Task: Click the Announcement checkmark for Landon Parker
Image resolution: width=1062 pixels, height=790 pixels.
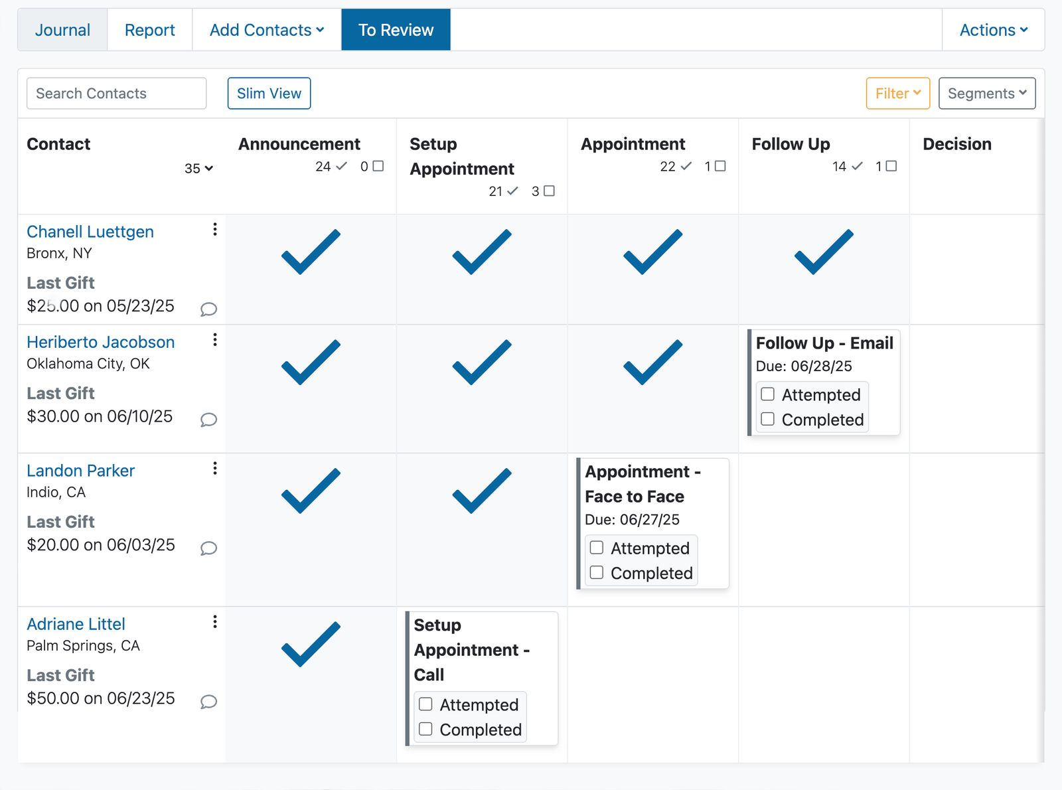Action: click(309, 491)
